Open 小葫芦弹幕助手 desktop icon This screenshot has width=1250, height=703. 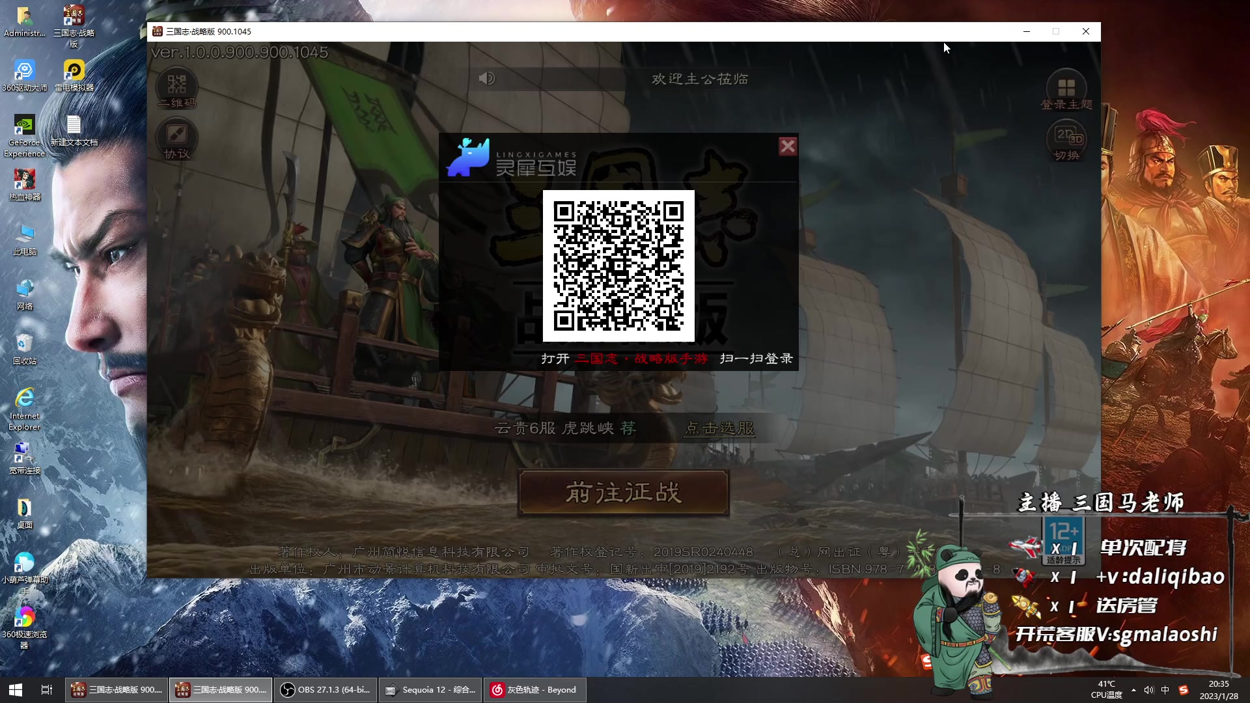(x=25, y=573)
